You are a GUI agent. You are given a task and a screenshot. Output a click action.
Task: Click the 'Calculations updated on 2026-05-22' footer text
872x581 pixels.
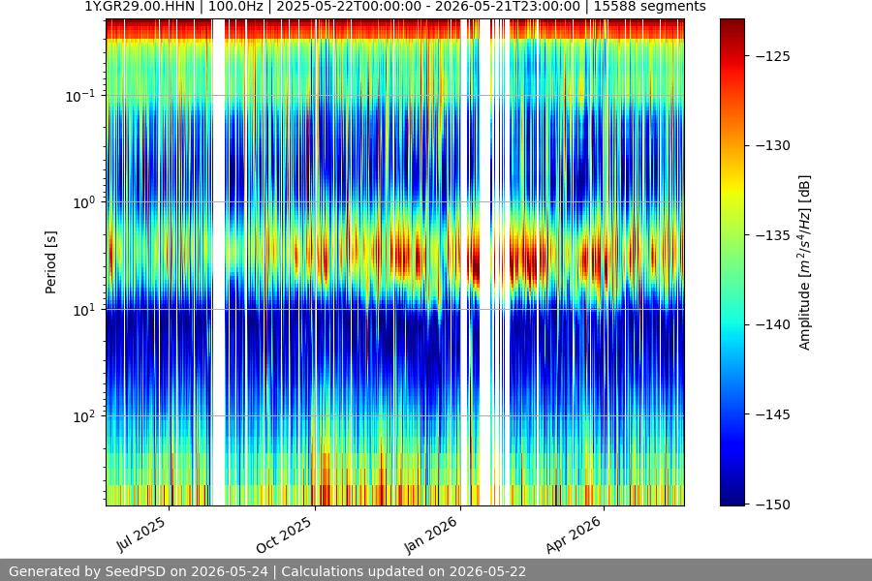[x=403, y=571]
